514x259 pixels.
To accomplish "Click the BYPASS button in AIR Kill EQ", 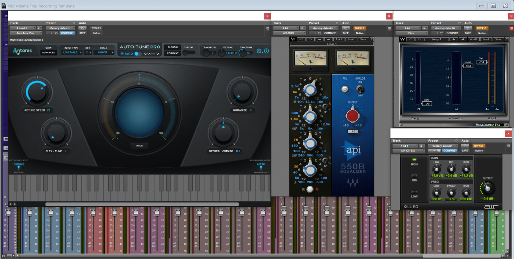I will pyautogui.click(x=479, y=146).
